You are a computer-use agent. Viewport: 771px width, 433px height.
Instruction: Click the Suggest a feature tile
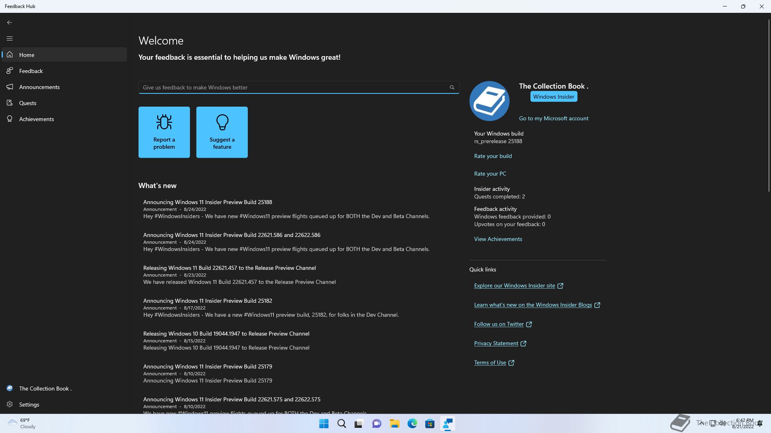pyautogui.click(x=222, y=132)
